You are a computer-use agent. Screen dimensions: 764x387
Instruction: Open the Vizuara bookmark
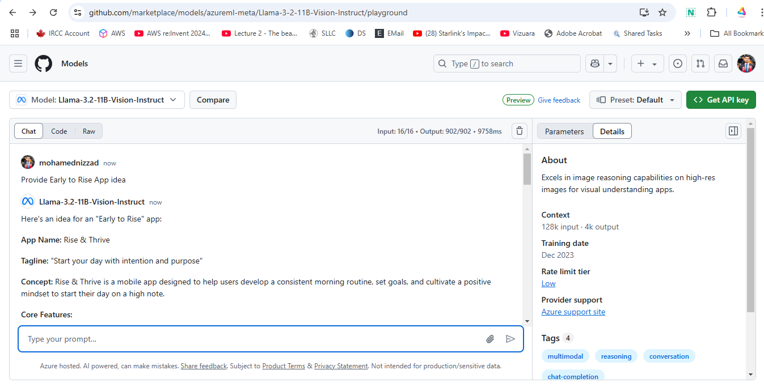517,33
